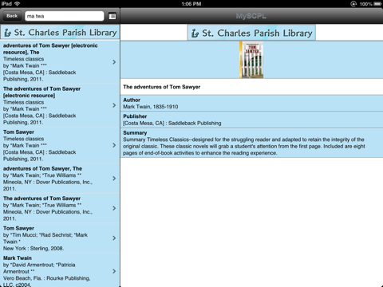Click the Tom Sawyer book cover thumbnail
Screen dimensions: 383x287
(251, 60)
